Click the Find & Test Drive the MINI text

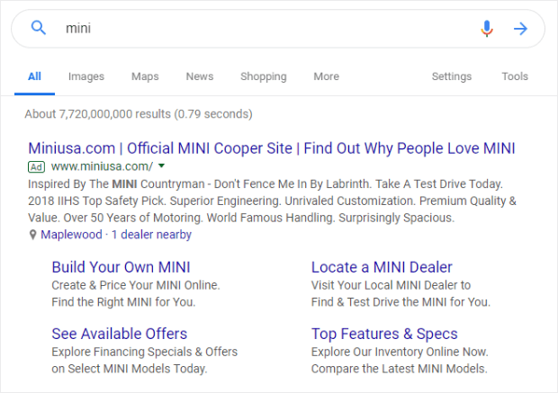pos(400,302)
